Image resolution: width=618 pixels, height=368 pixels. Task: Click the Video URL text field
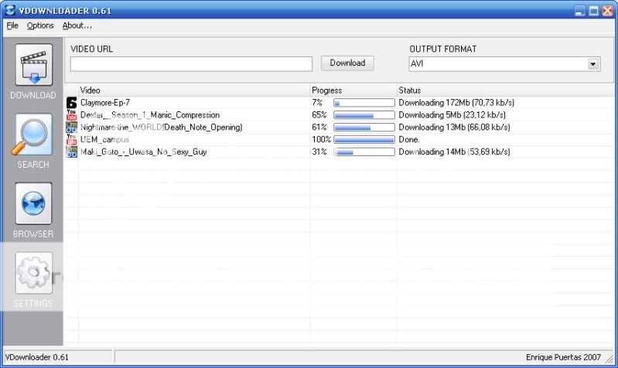pos(191,64)
